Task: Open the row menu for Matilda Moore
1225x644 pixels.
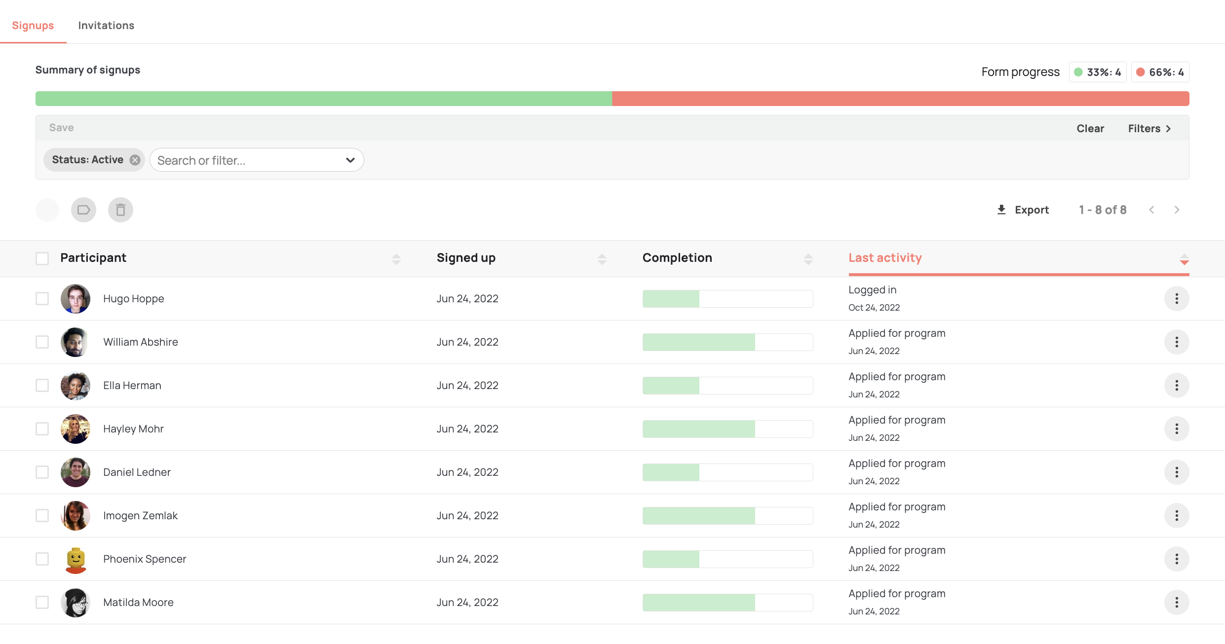Action: (x=1177, y=602)
